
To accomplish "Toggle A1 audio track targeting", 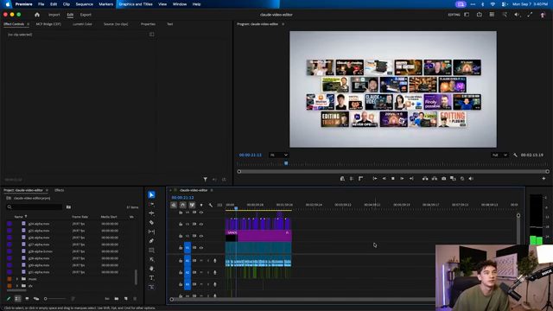I will point(188,261).
